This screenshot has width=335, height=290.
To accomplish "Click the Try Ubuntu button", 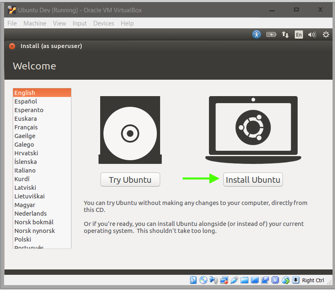I will [130, 180].
